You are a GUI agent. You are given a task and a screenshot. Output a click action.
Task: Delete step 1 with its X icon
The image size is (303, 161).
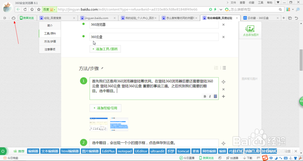[223, 90]
